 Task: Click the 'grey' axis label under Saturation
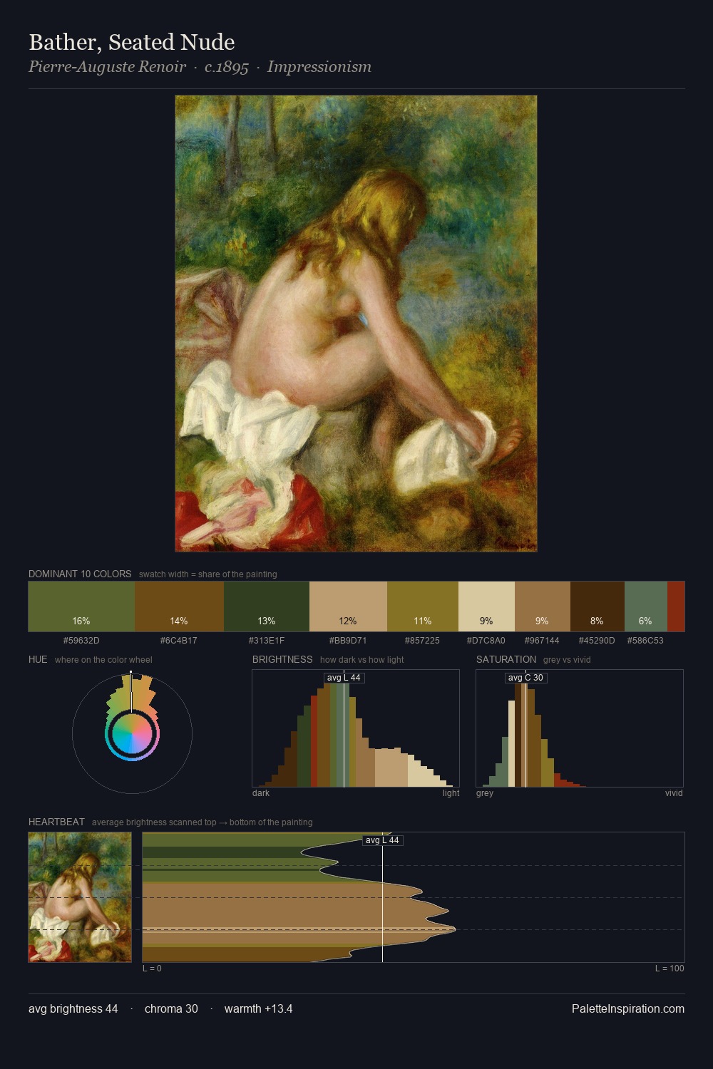point(485,793)
